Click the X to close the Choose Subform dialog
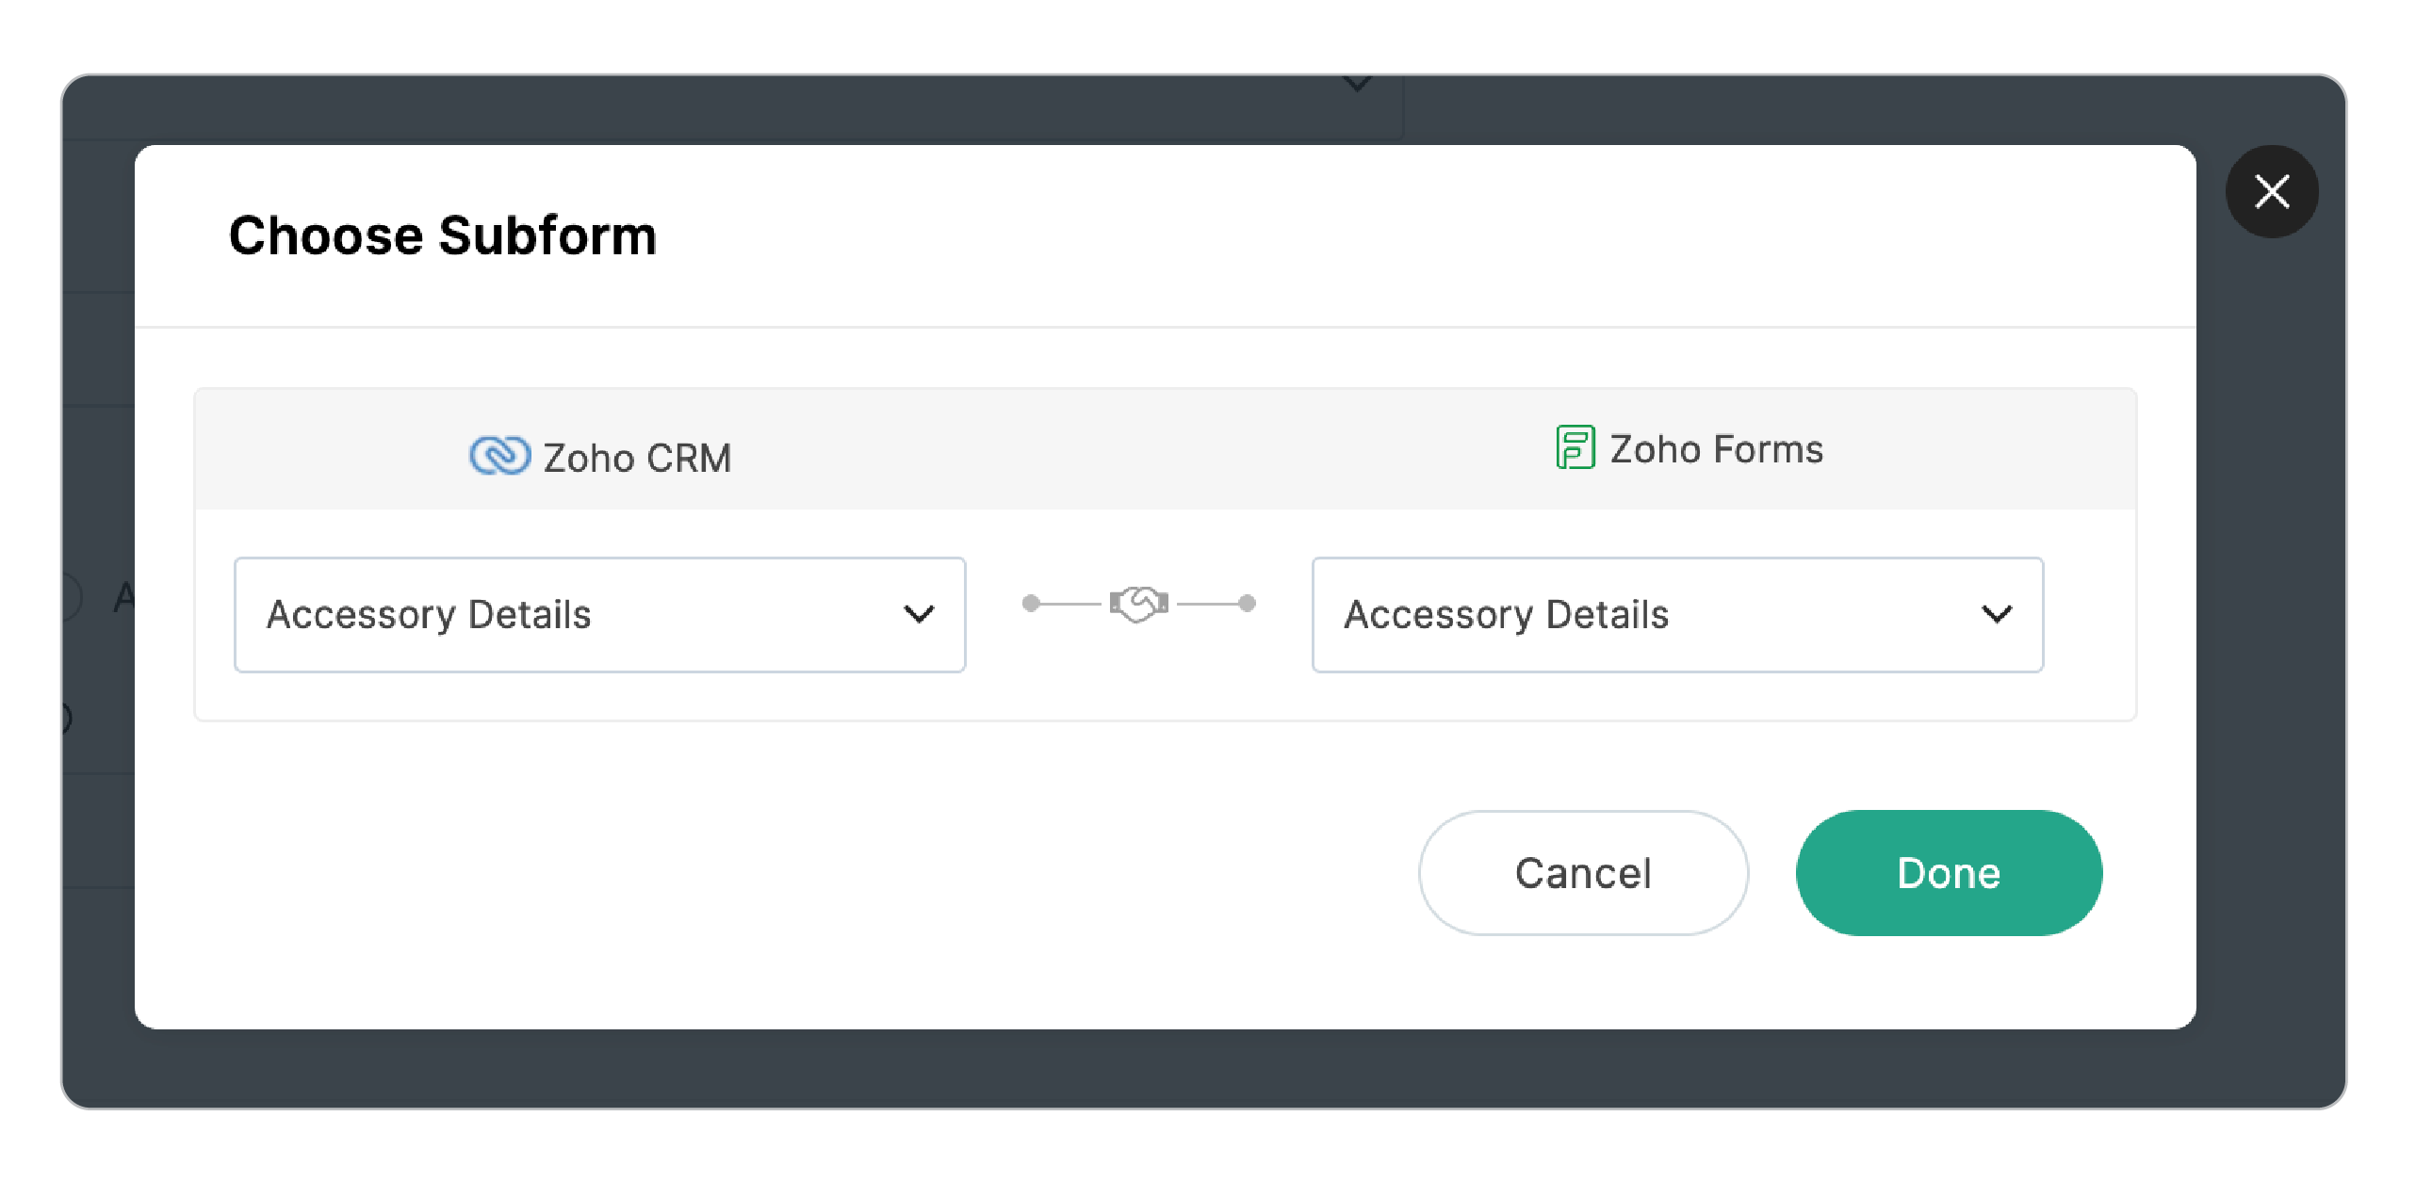Screen dimensions: 2416x1181 (x=2272, y=191)
